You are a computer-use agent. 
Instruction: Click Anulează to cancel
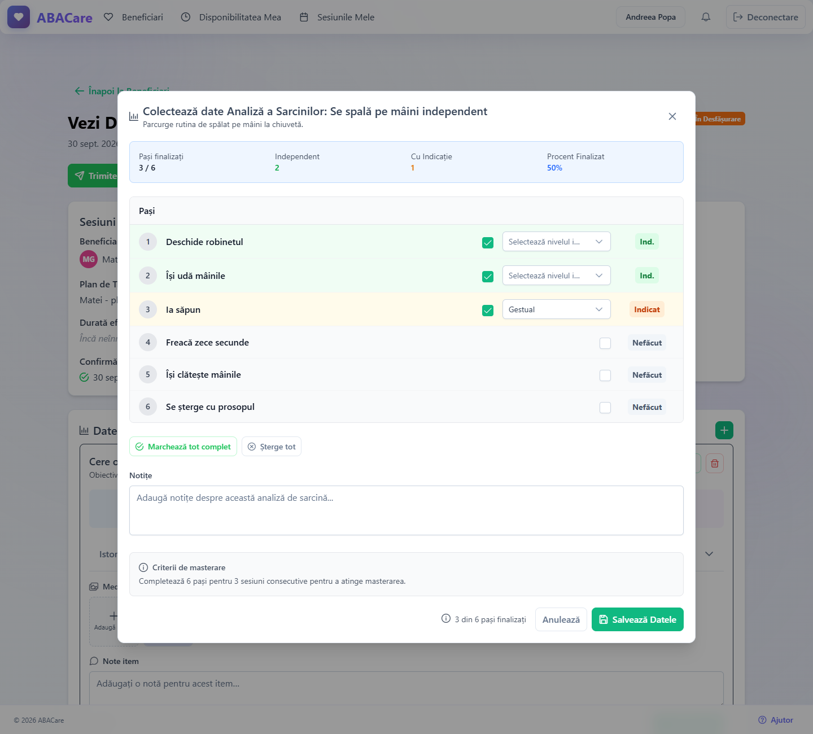[x=561, y=619]
